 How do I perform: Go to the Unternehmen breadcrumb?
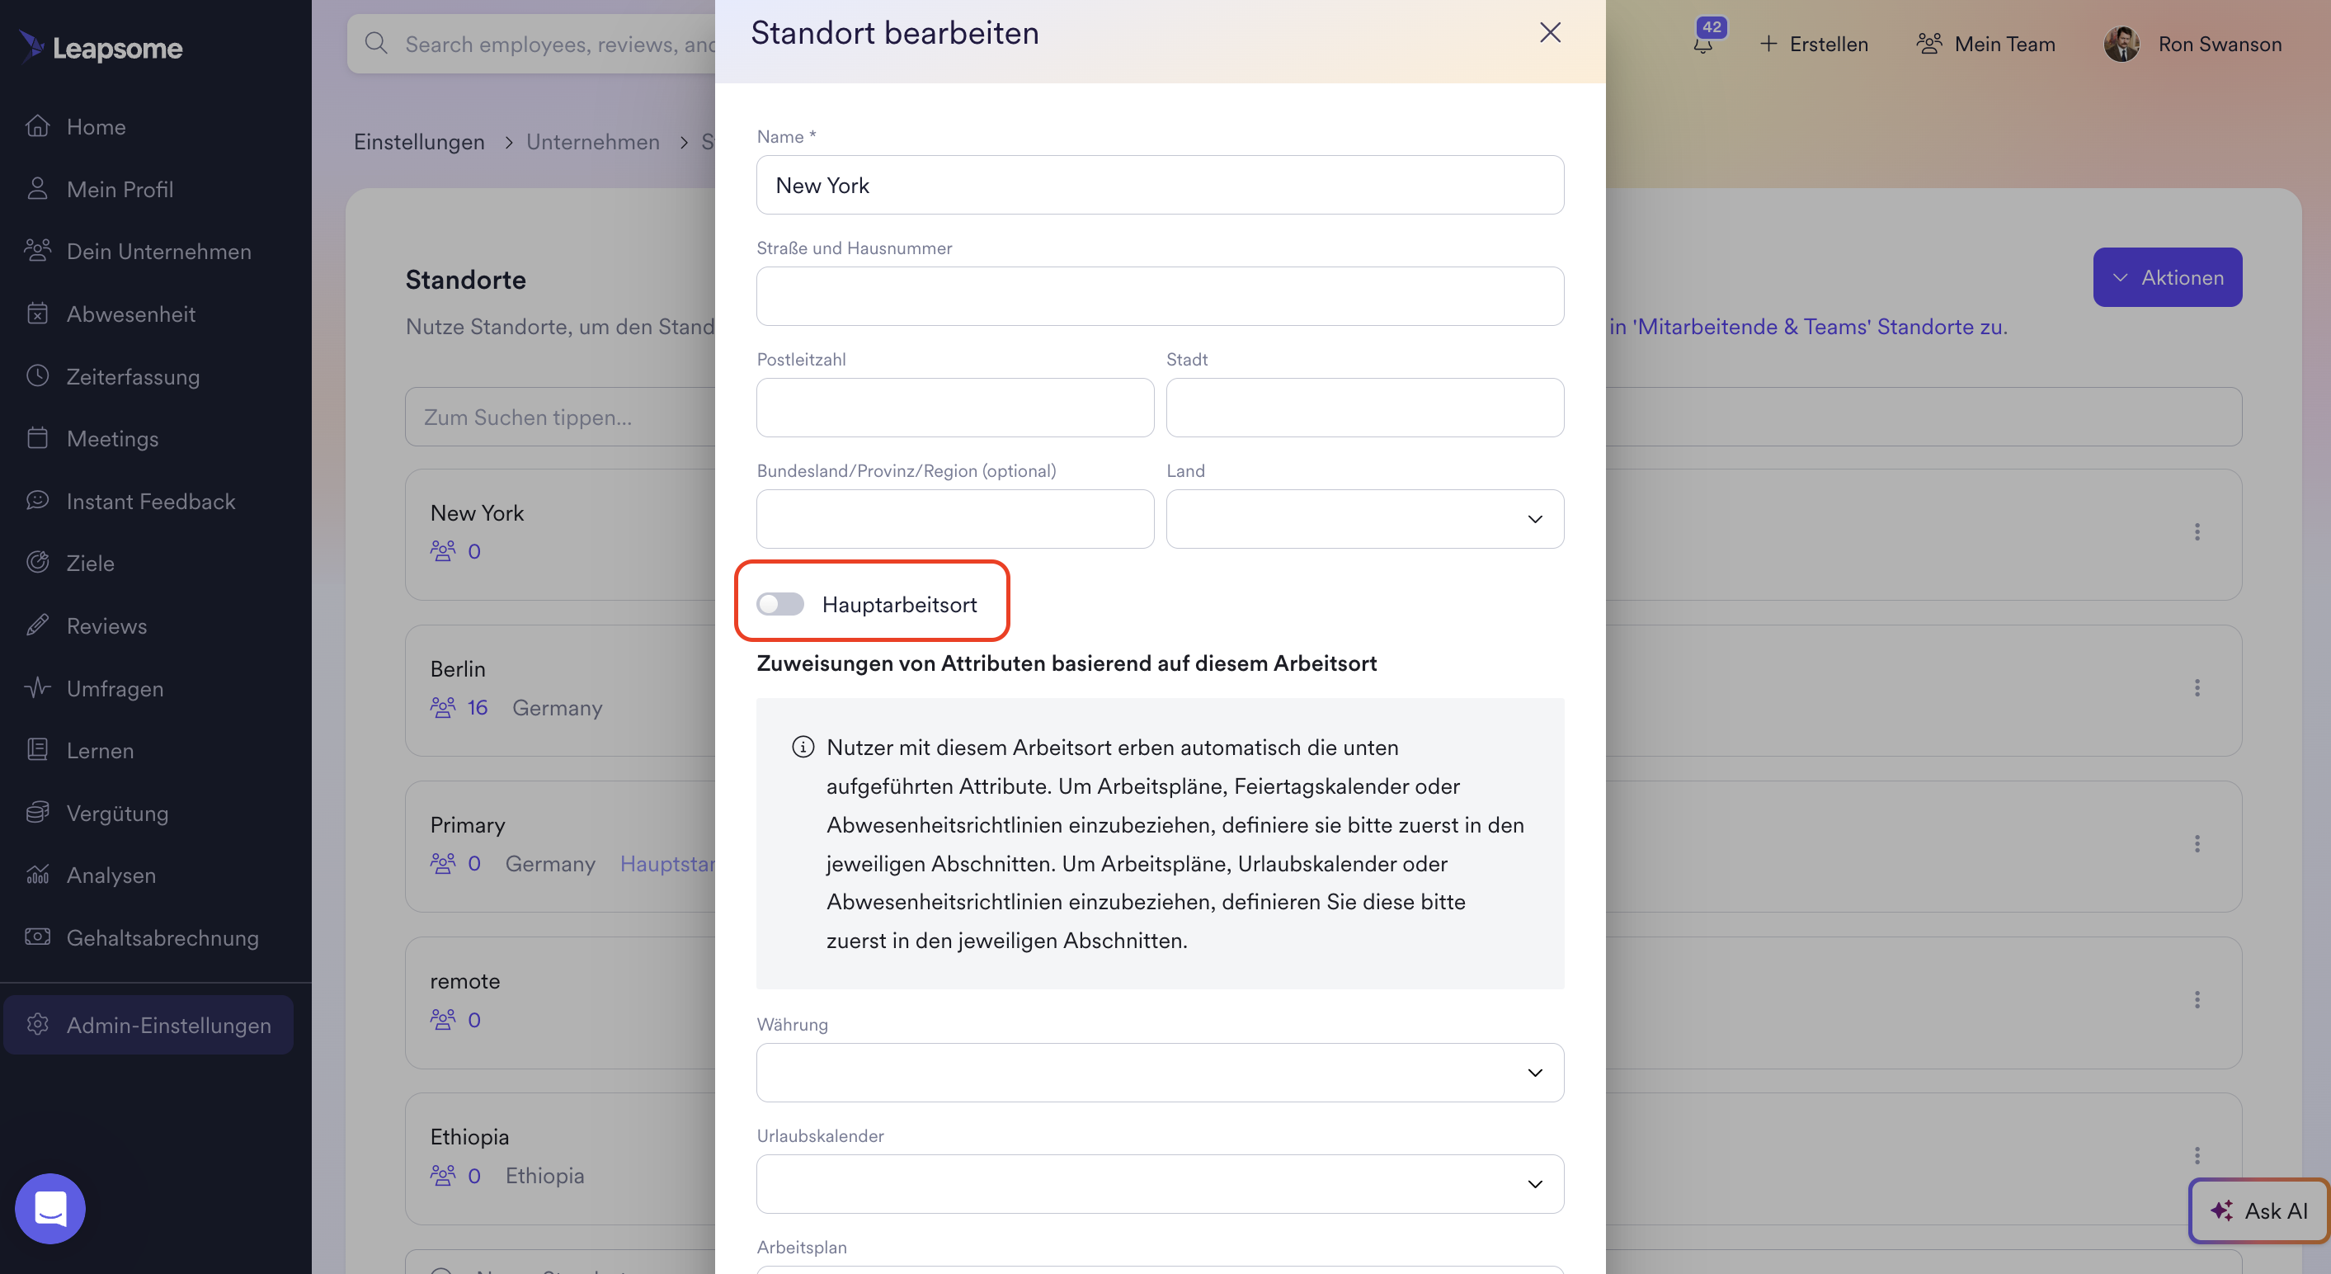593,142
